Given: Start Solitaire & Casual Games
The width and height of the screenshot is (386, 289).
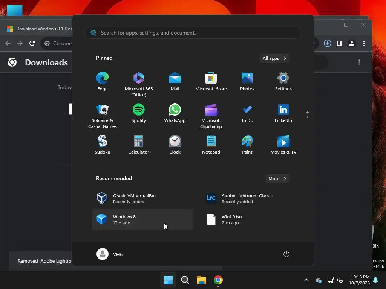Looking at the screenshot, I should click(103, 116).
